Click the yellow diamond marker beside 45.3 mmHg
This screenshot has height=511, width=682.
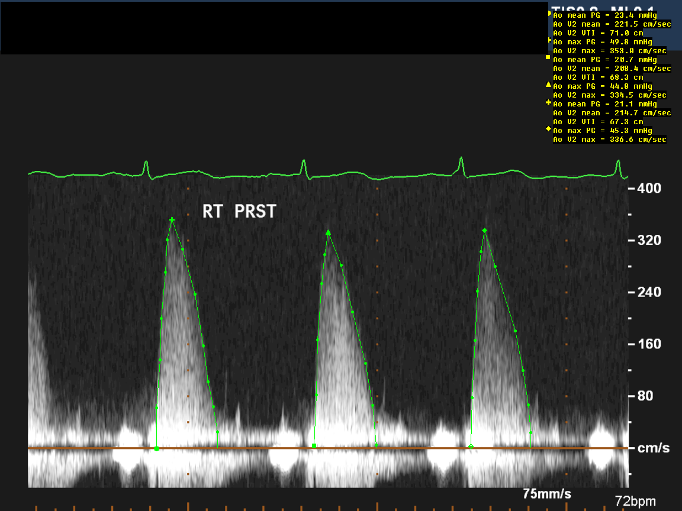click(x=548, y=129)
